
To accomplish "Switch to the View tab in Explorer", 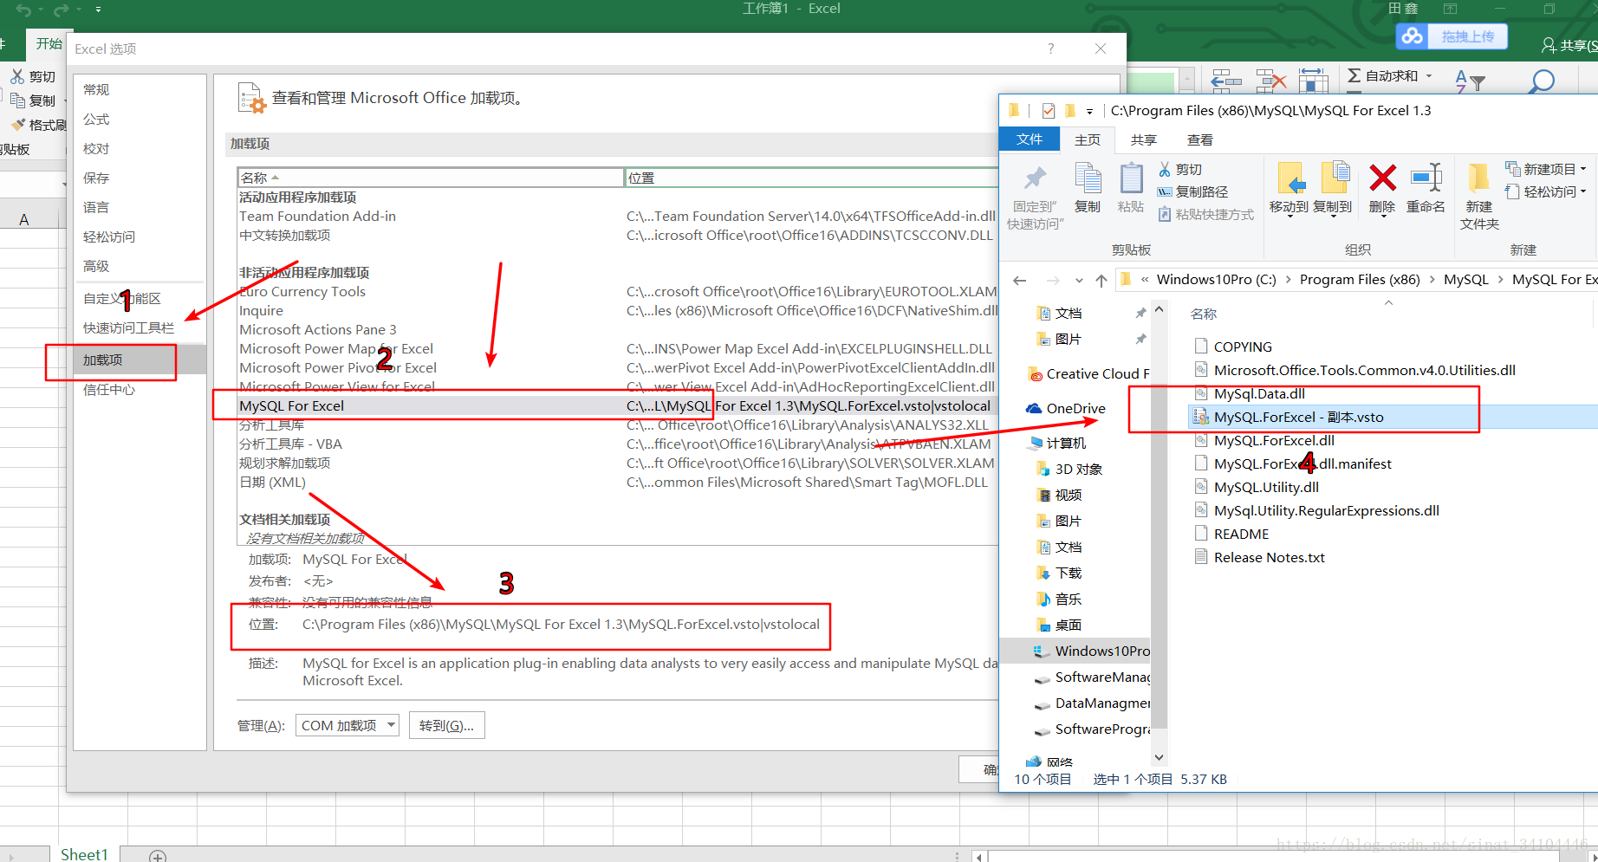I will 1200,139.
